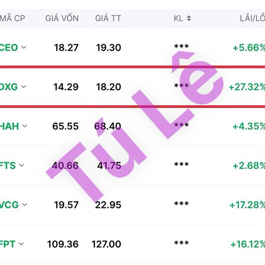Expand the FPT stock chevron
The height and width of the screenshot is (265, 265).
[21, 243]
